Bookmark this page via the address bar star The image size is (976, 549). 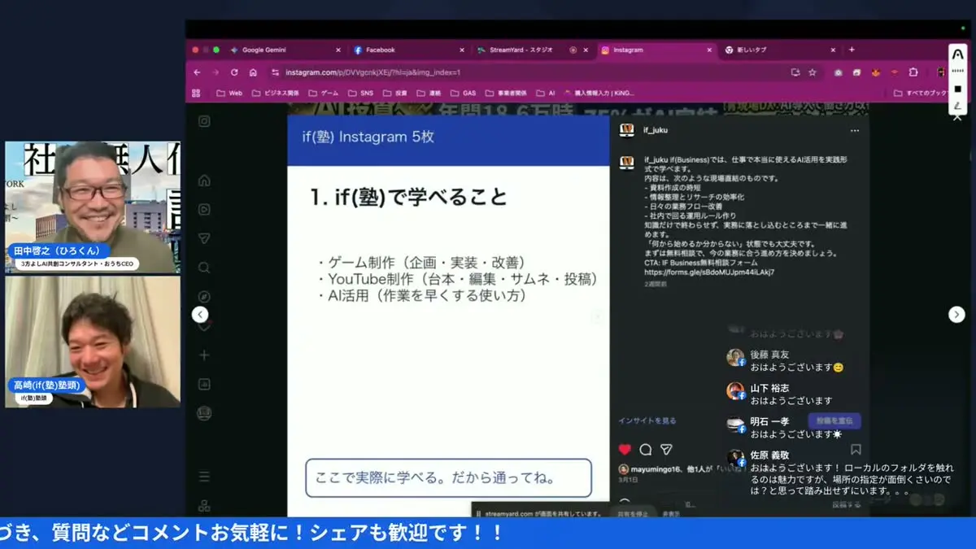(812, 72)
